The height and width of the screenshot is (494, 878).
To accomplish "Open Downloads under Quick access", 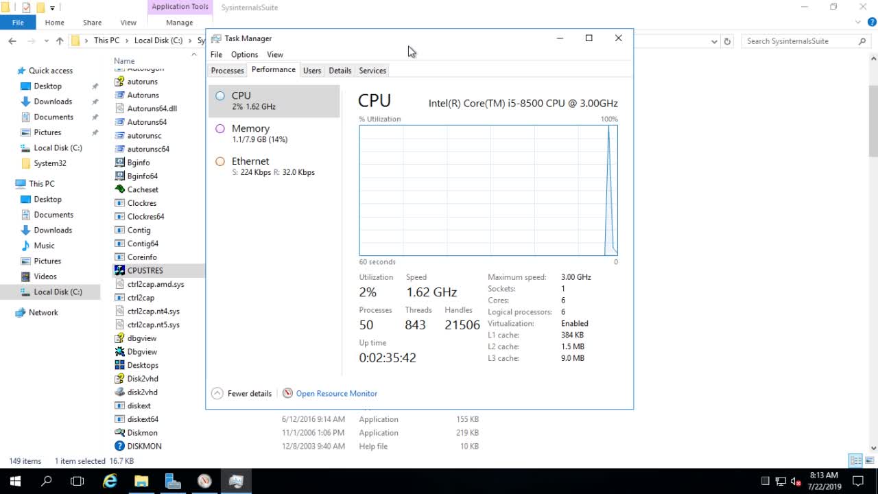I will (x=53, y=102).
